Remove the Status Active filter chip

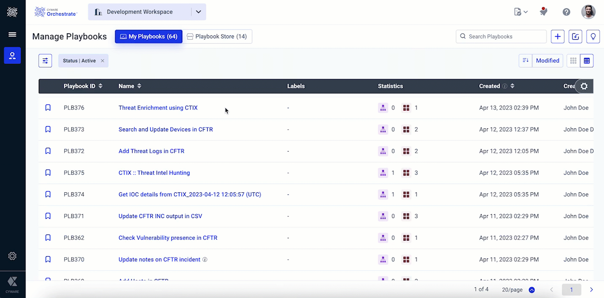point(102,61)
